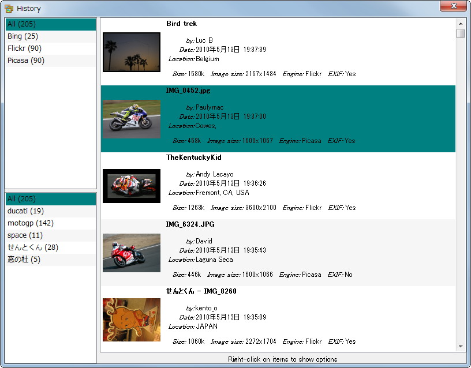The image size is (471, 368).
Task: Click the scrollbar down arrow
Action: [460, 347]
